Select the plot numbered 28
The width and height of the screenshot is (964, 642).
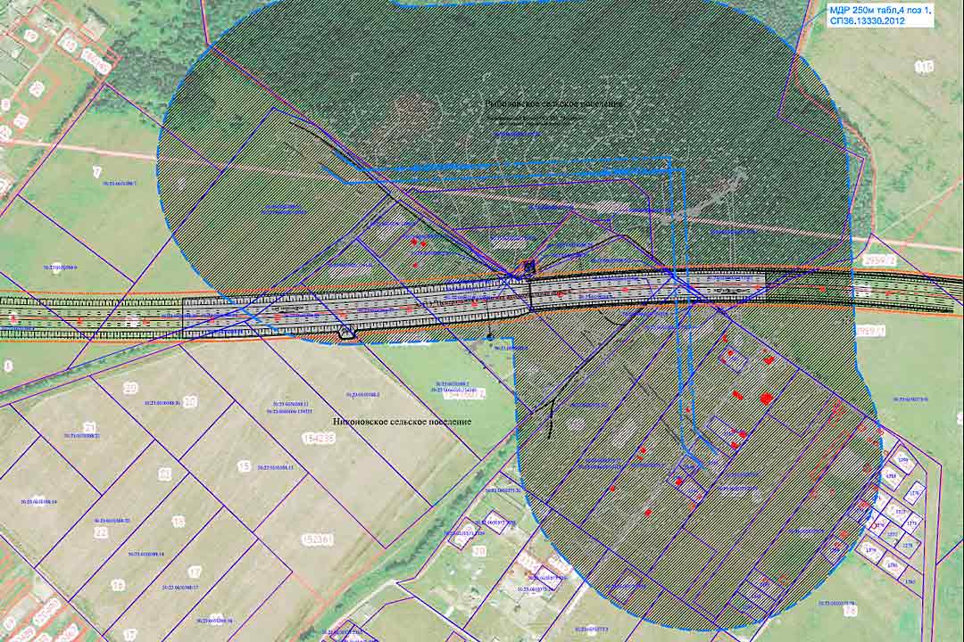[37, 88]
